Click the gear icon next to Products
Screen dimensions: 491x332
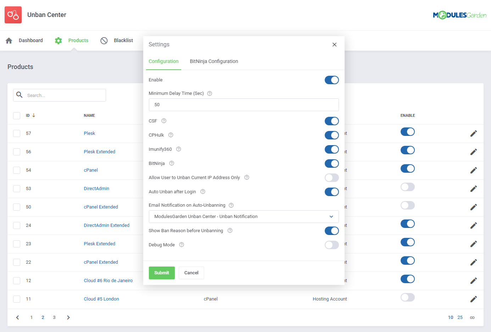58,40
